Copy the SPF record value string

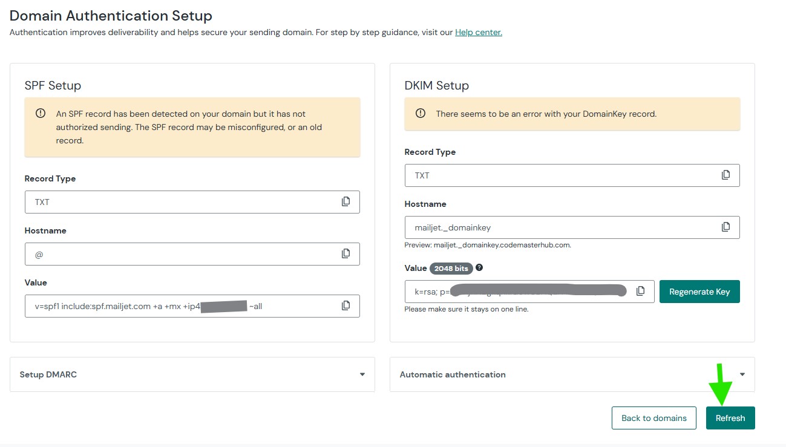pyautogui.click(x=346, y=306)
